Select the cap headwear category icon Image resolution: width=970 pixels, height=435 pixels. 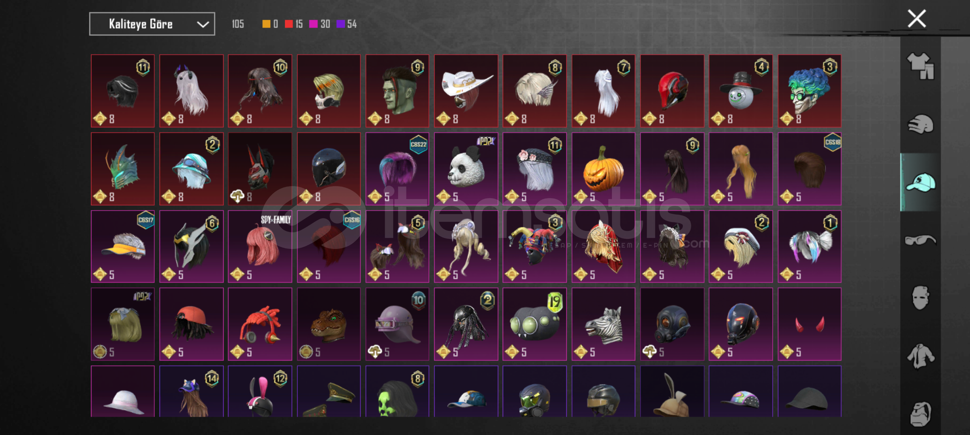pos(920,182)
